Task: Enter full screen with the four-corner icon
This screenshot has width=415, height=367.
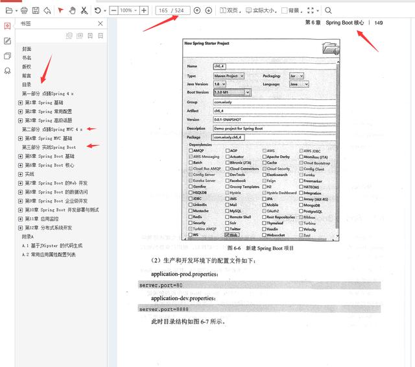Action: coord(311,10)
